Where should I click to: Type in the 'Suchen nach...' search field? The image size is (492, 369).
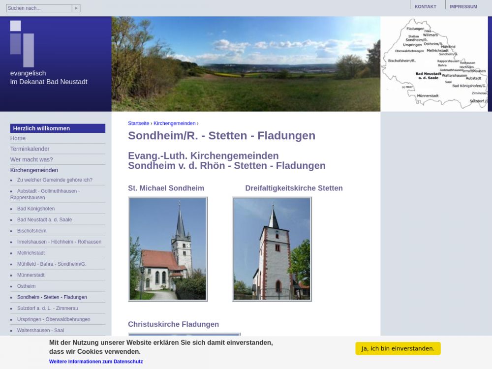point(39,8)
